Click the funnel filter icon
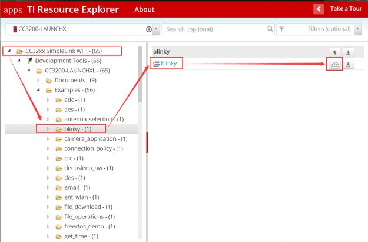Image resolution: width=368 pixels, height=242 pixels. (x=281, y=29)
